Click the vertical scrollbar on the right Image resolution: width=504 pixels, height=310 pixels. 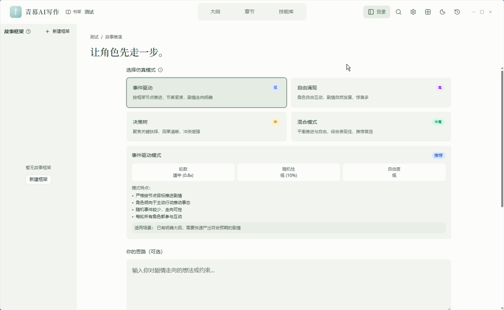click(502, 139)
